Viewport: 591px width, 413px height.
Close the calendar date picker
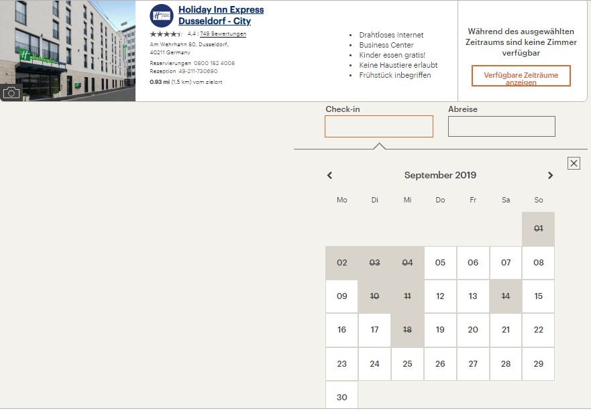click(x=574, y=163)
